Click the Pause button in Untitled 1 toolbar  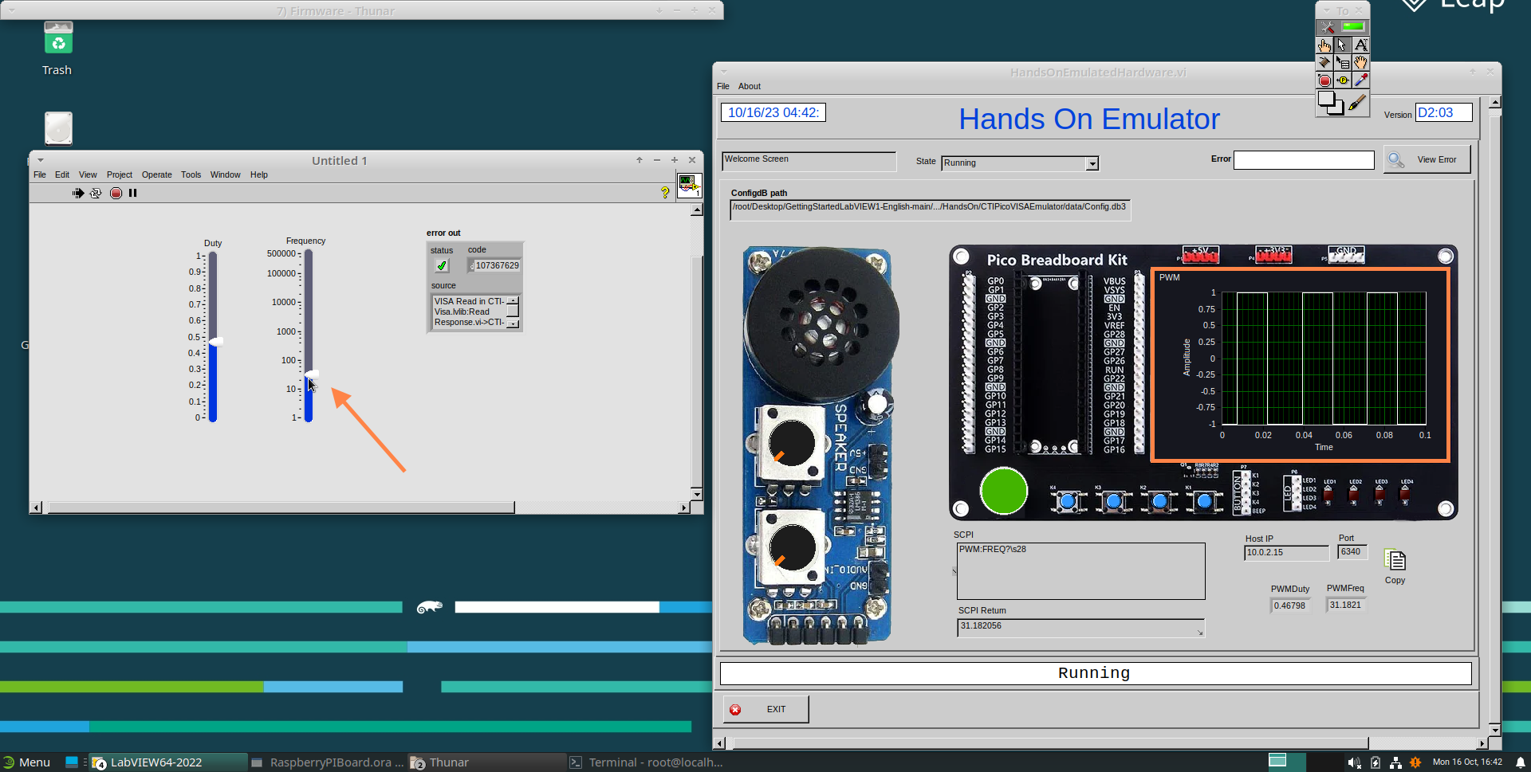[x=133, y=193]
